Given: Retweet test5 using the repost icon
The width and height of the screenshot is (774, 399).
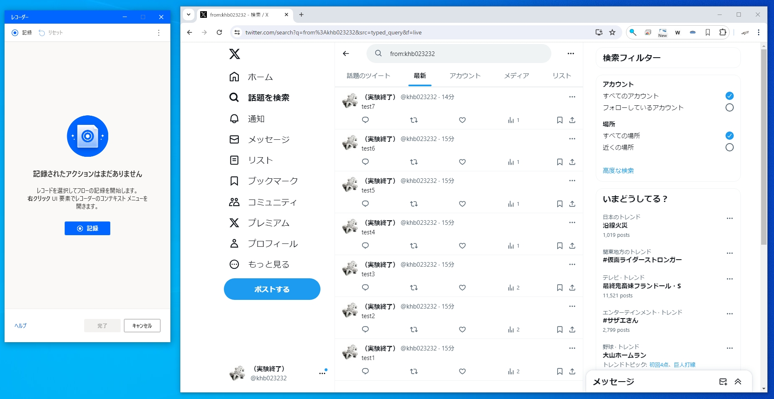Looking at the screenshot, I should pyautogui.click(x=414, y=204).
